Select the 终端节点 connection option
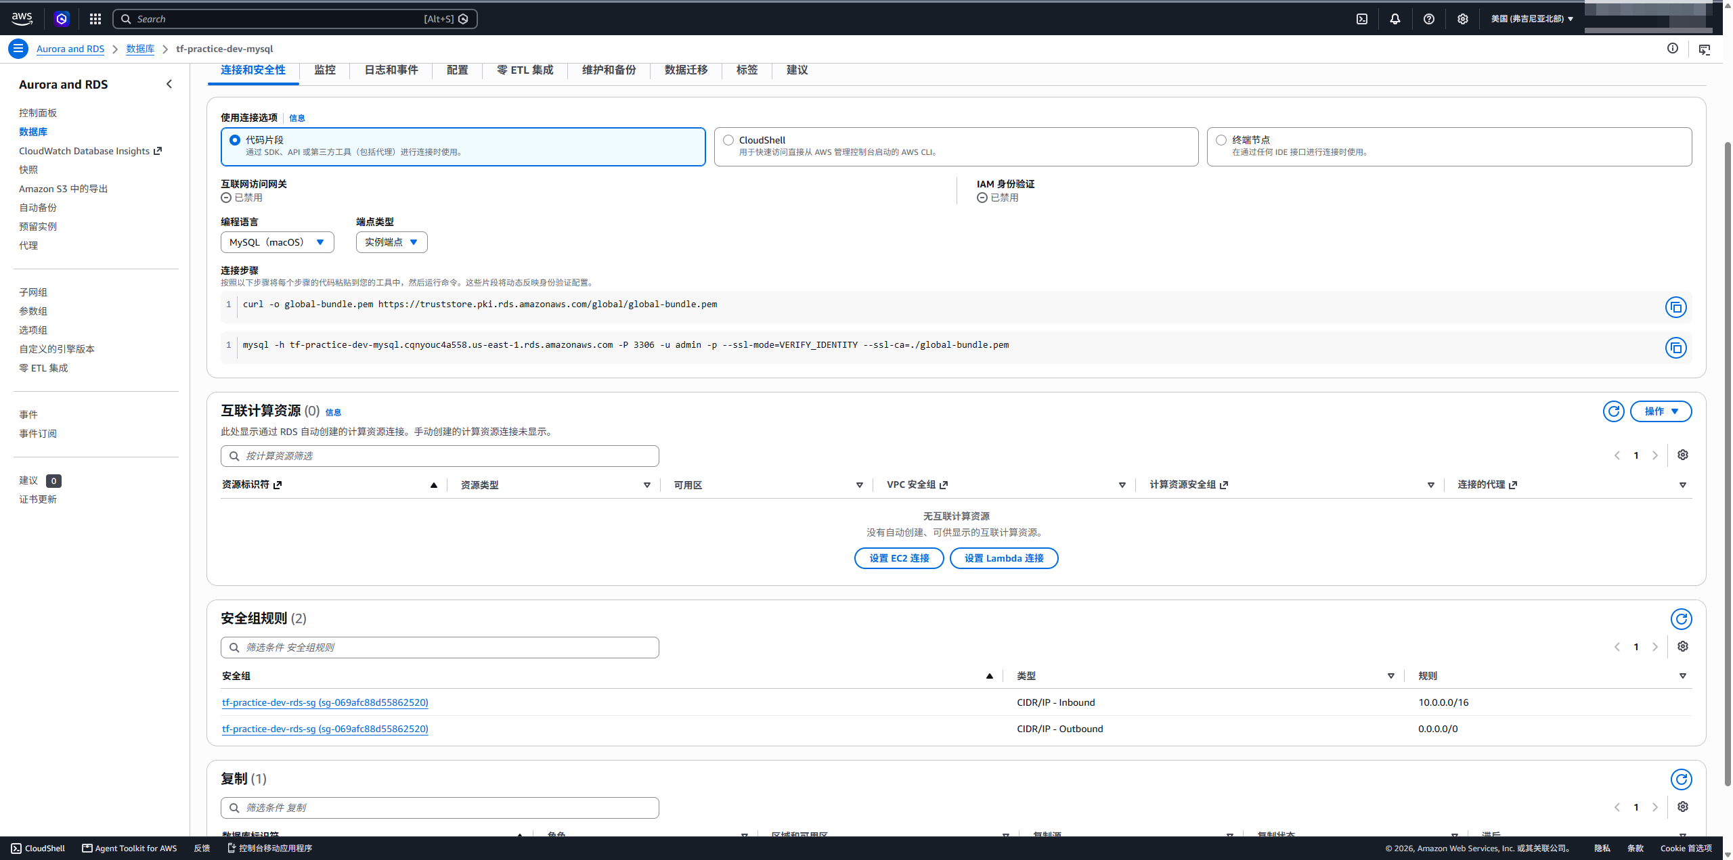The image size is (1733, 860). tap(1449, 147)
